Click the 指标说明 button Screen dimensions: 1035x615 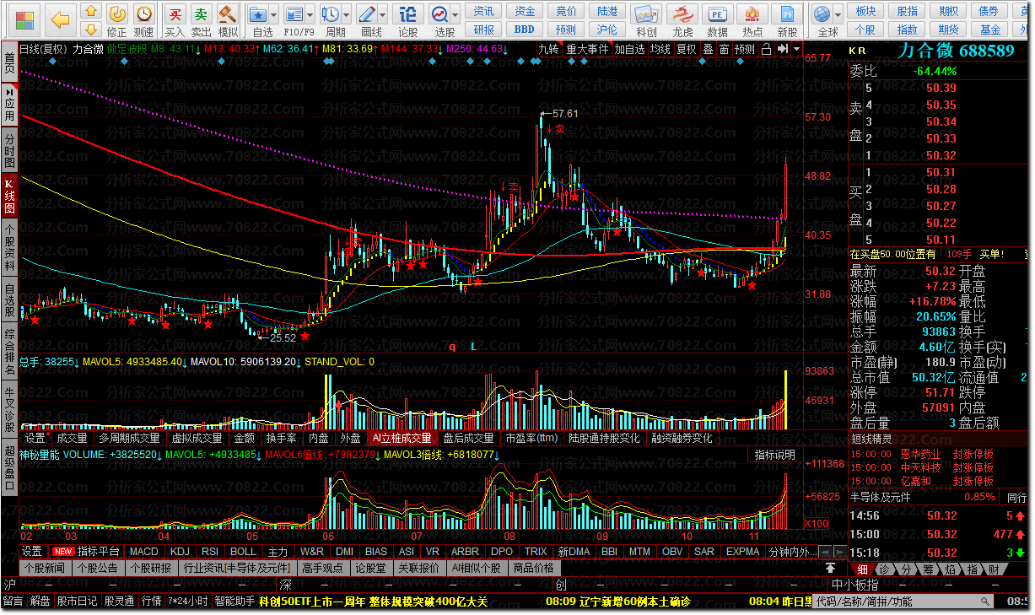click(x=774, y=455)
